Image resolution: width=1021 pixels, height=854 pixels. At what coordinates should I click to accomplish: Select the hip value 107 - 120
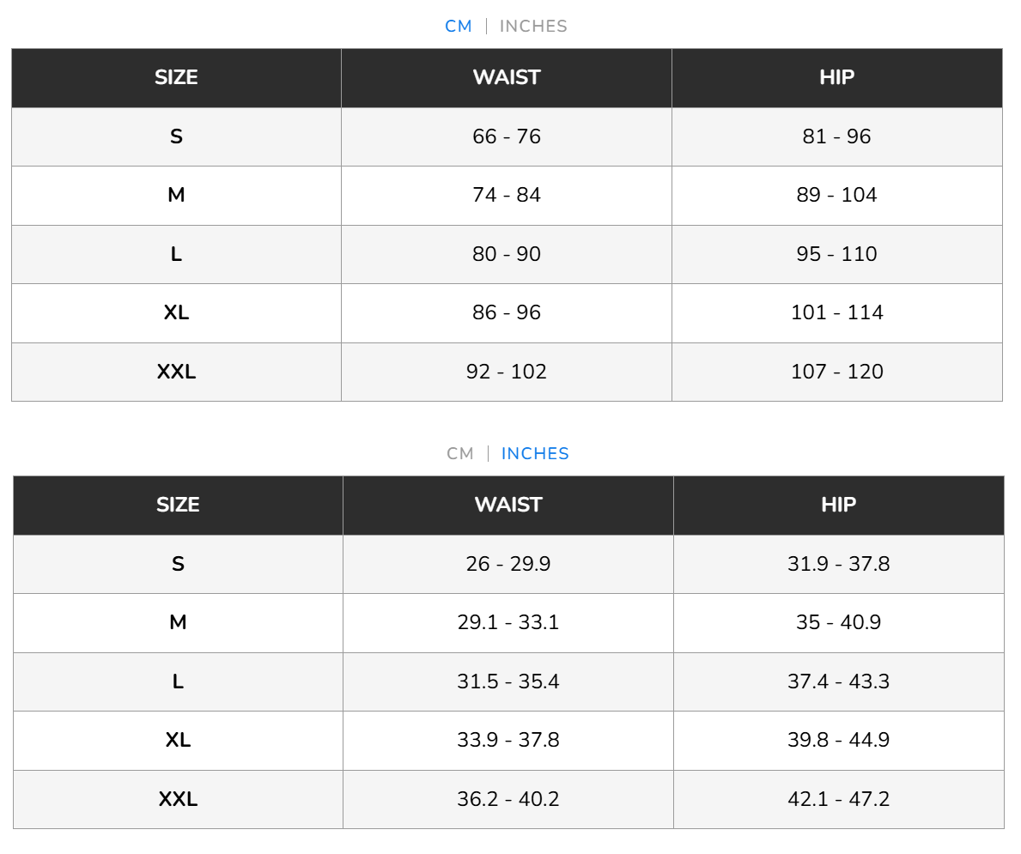836,372
